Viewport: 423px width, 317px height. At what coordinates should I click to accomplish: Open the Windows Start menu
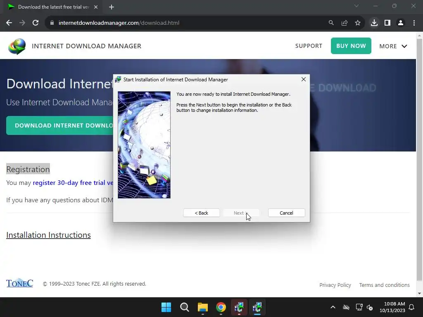pyautogui.click(x=166, y=307)
